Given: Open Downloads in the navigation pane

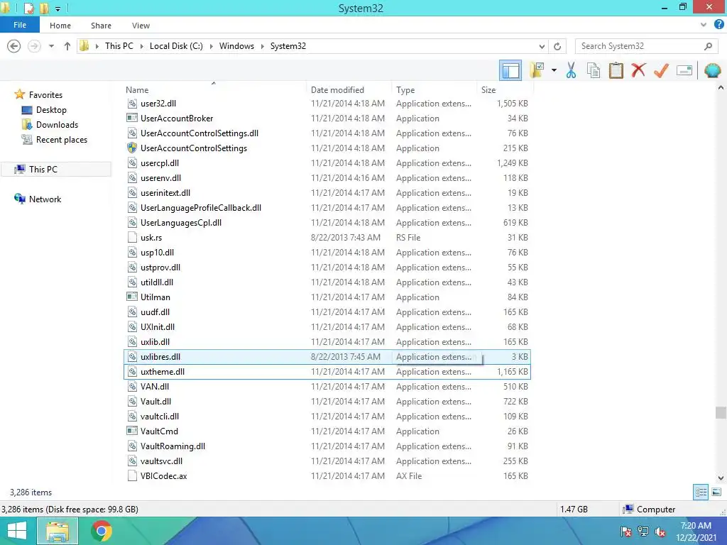Looking at the screenshot, I should point(57,125).
